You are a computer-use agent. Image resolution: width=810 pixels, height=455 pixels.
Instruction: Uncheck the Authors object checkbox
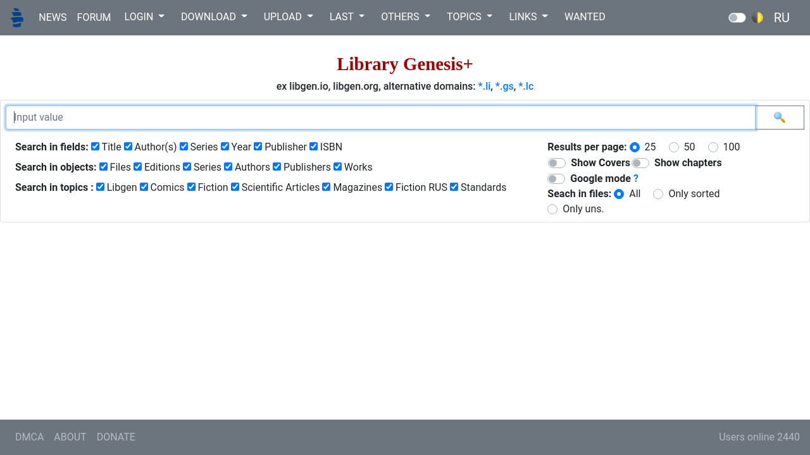coord(228,167)
